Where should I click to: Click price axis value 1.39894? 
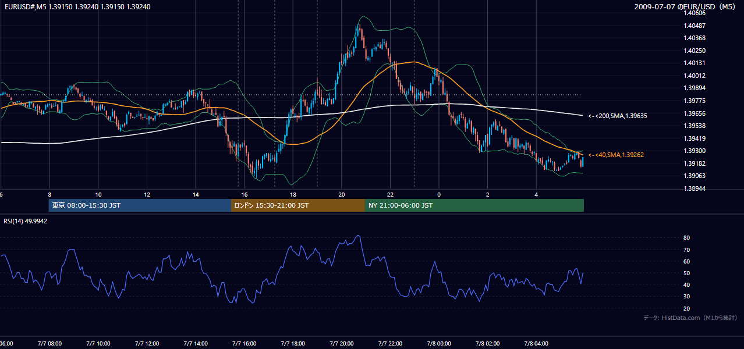click(x=694, y=88)
